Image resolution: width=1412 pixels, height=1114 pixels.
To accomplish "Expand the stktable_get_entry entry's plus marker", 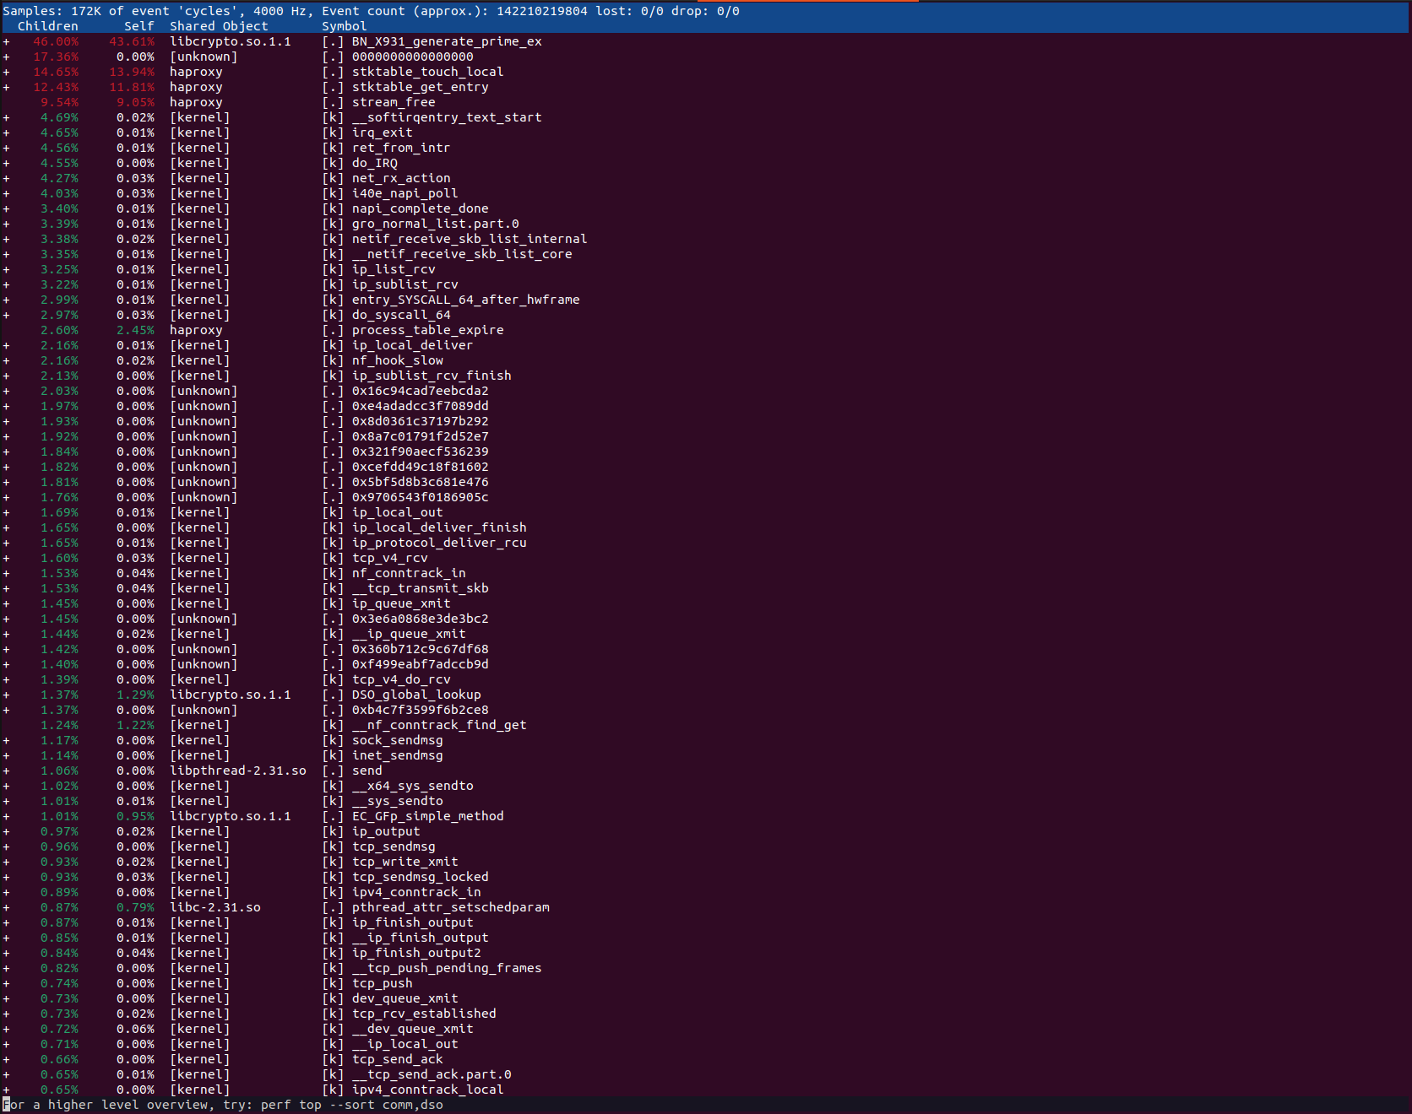I will pyautogui.click(x=6, y=87).
